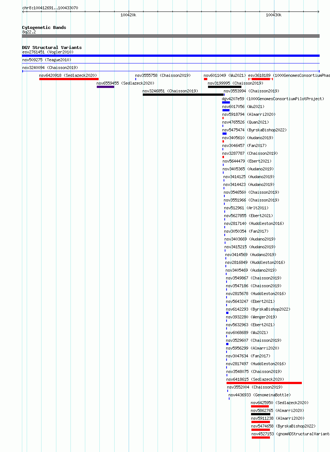Select the nsv2816849 (Huddleston2016) label
This screenshot has width=330, height=452.
click(255, 262)
